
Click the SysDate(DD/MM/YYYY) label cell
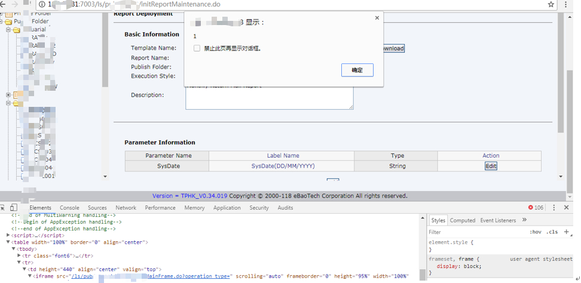pyautogui.click(x=283, y=166)
